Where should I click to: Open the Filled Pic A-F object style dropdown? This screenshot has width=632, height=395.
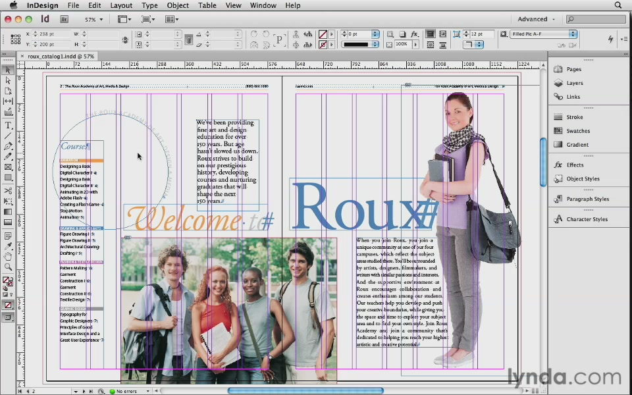(543, 34)
